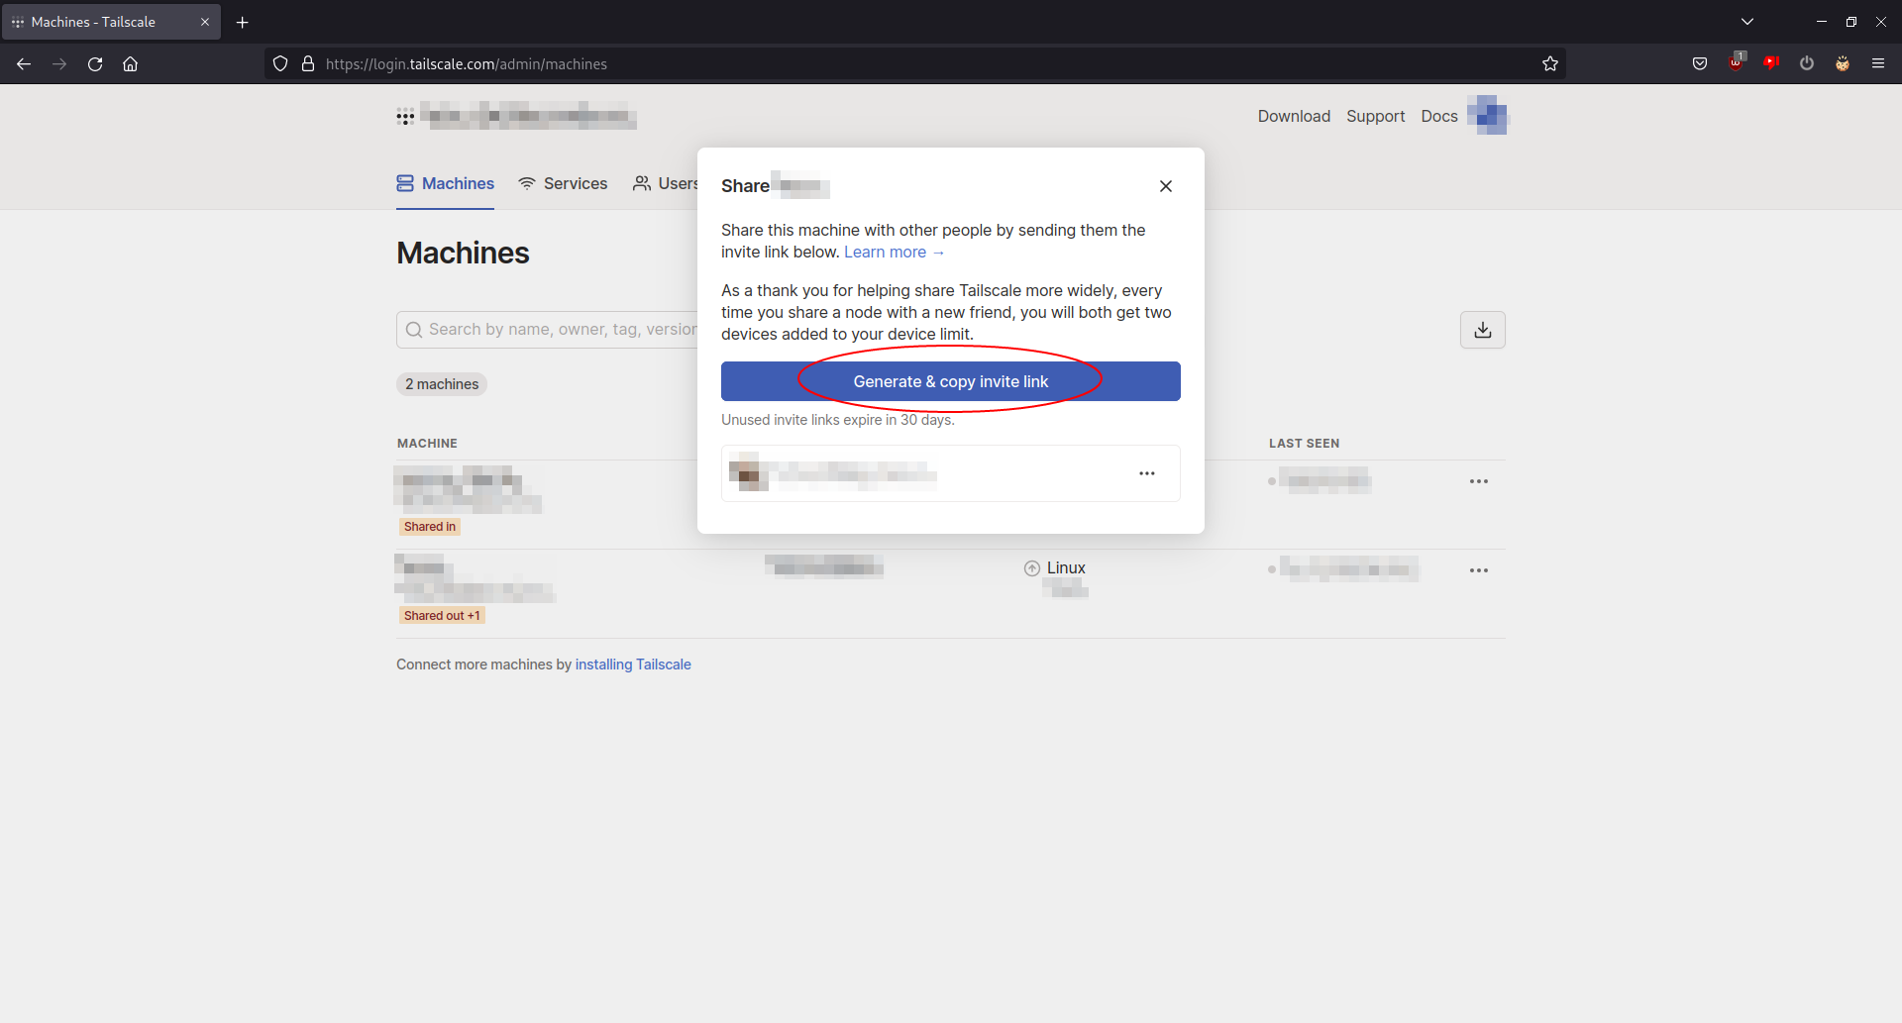This screenshot has height=1023, width=1902.
Task: Click the Shared out +1 badge
Action: [442, 616]
